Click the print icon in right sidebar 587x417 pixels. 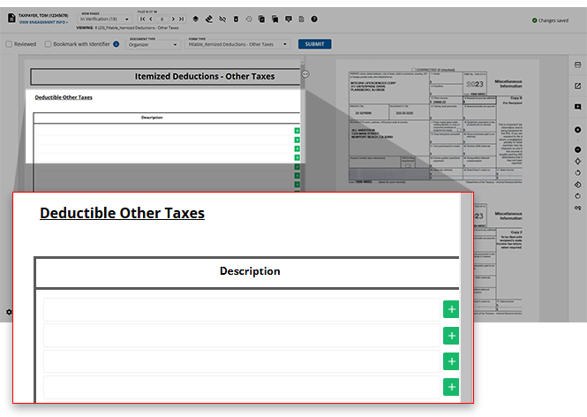(577, 64)
